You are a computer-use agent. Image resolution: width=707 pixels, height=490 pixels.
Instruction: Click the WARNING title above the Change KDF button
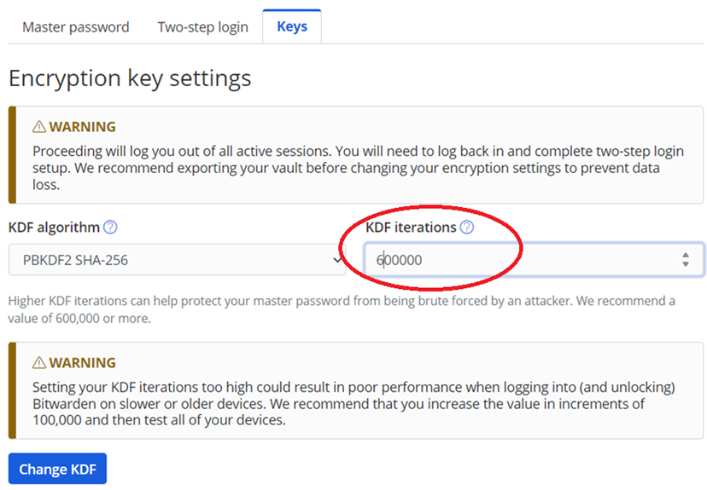[x=82, y=363]
